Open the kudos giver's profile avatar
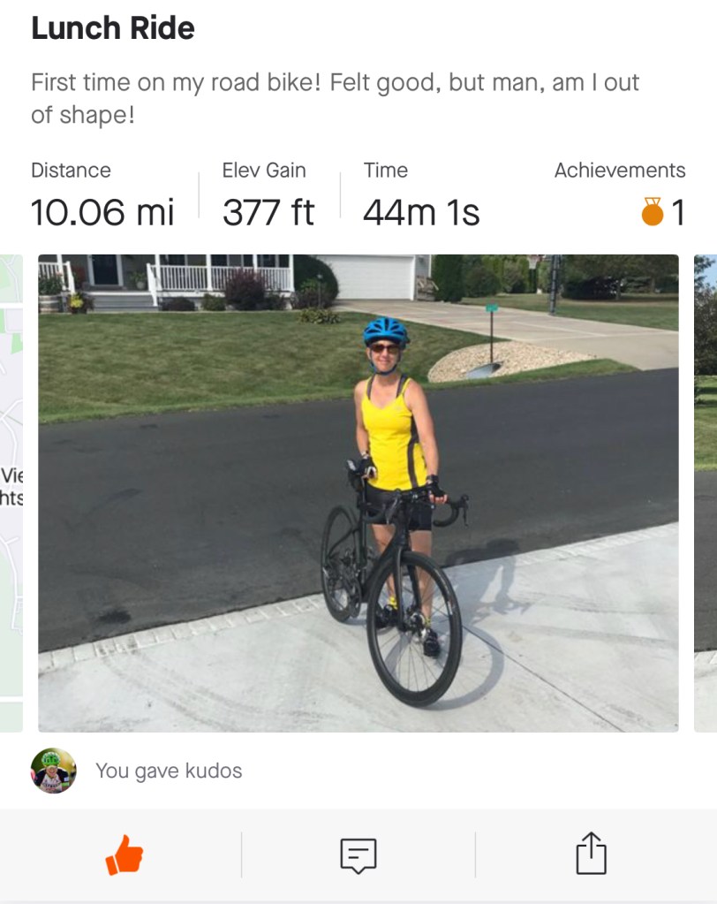Viewport: 717px width, 904px height. (53, 771)
